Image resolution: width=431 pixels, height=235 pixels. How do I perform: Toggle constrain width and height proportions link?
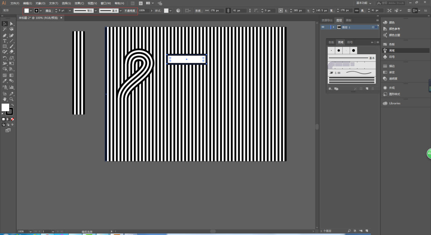[356, 11]
